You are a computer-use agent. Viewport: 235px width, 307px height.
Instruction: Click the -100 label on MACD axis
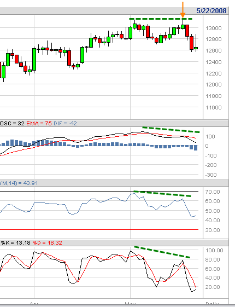point(211,156)
